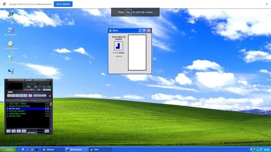Click the Winamp volume slider
This screenshot has height=152, width=271.
29,90
